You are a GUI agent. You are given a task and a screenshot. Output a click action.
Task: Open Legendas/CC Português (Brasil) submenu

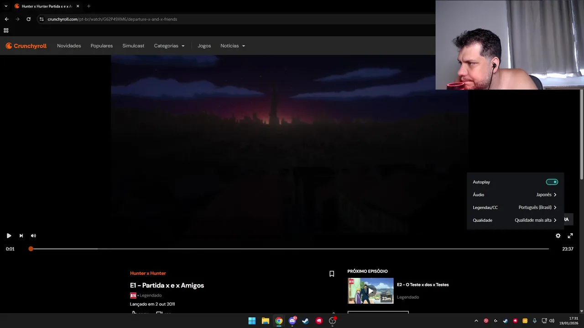(x=515, y=207)
